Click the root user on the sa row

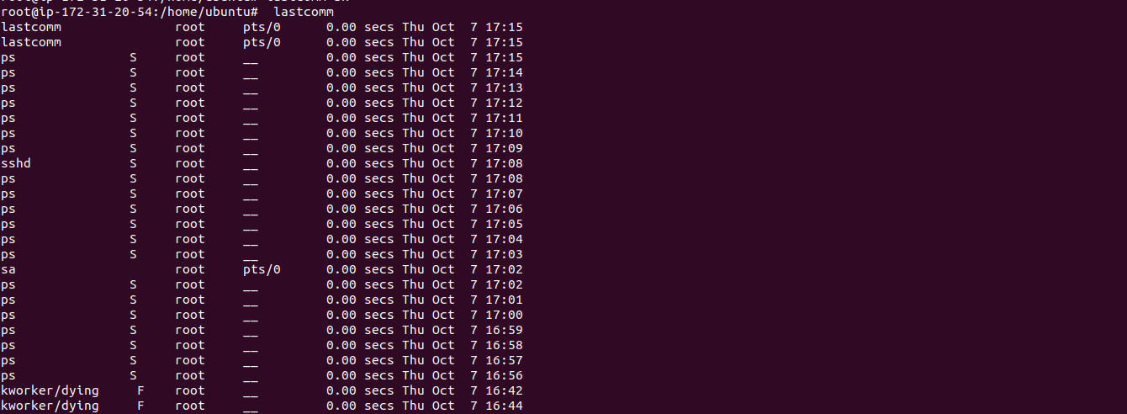(190, 269)
